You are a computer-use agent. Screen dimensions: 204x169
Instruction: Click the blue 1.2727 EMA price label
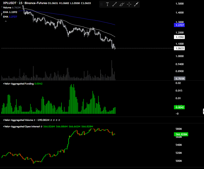(179, 25)
